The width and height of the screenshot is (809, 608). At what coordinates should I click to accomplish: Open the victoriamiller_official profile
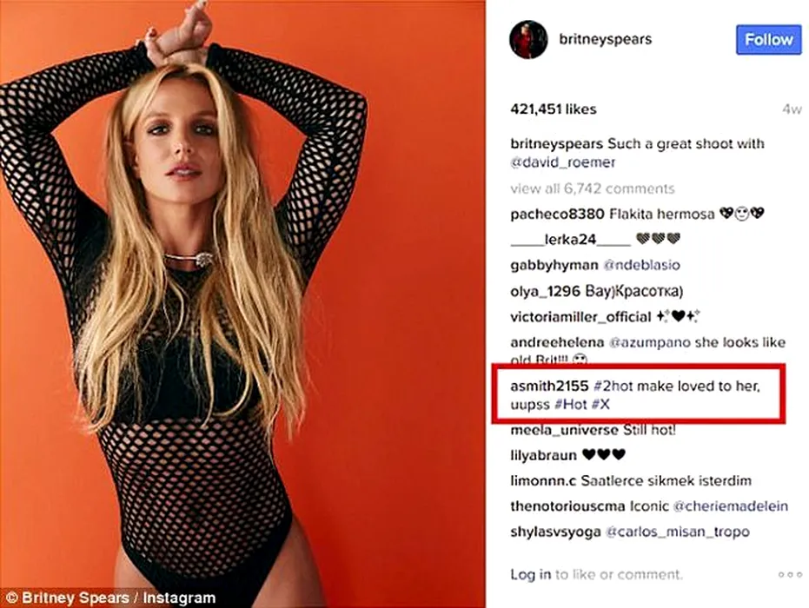click(580, 317)
